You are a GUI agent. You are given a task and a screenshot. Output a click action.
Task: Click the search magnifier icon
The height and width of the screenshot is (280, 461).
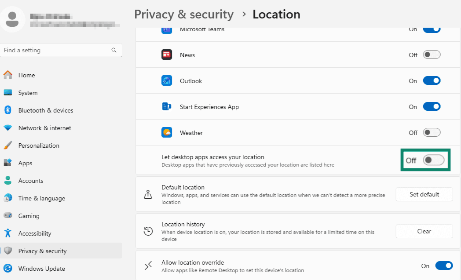(114, 50)
